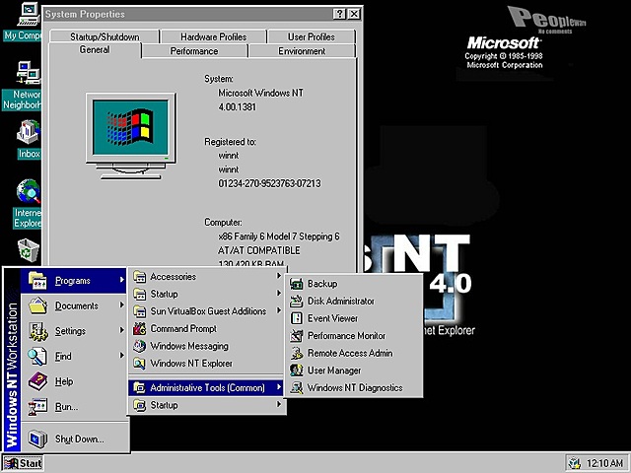Expand the Find submenu arrow
631x473 pixels.
coord(121,355)
